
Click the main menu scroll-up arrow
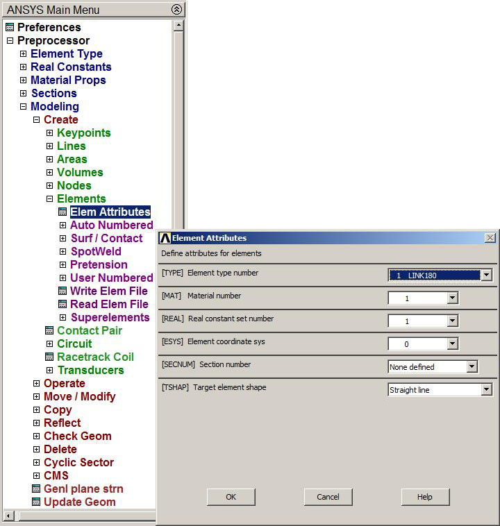point(178,26)
